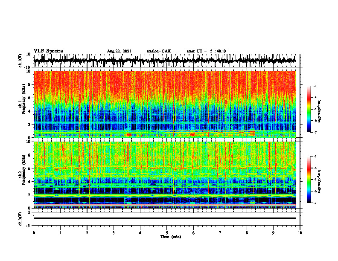This screenshot has width=338, height=261.
Task: Select the "start UT = 5 :40: 0" text
Action: tap(206, 51)
